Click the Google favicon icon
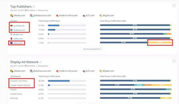 [11, 34]
